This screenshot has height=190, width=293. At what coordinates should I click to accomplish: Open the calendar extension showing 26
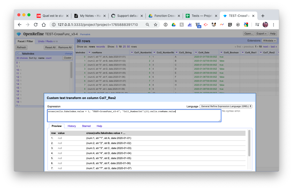coord(198,25)
